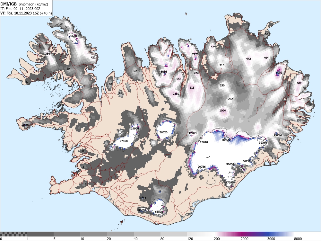
Task: Click the snow value '6864'
Action: click(164, 72)
